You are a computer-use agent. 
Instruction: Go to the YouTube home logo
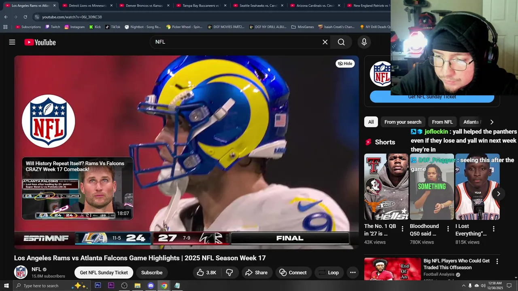(40, 42)
